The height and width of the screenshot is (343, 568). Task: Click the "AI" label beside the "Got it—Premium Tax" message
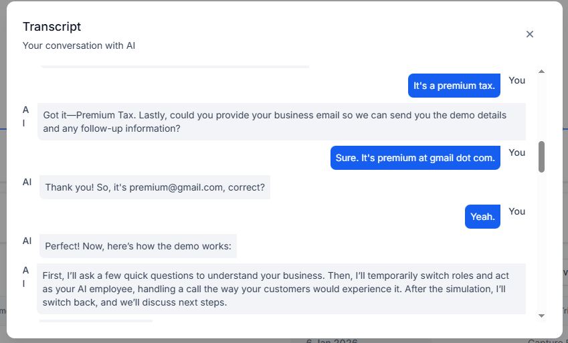[x=25, y=116]
